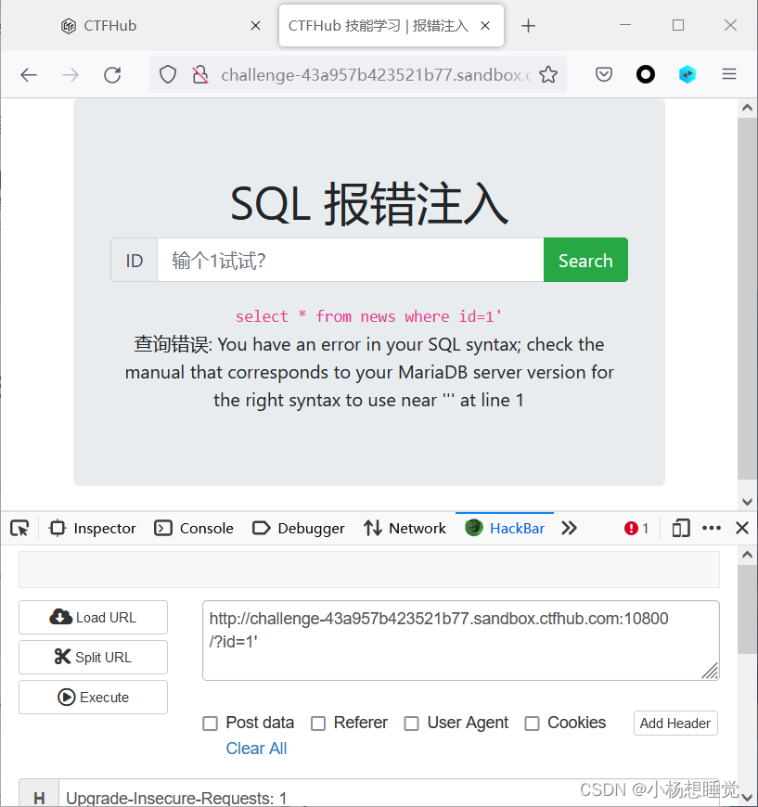Reload the current page

click(112, 75)
